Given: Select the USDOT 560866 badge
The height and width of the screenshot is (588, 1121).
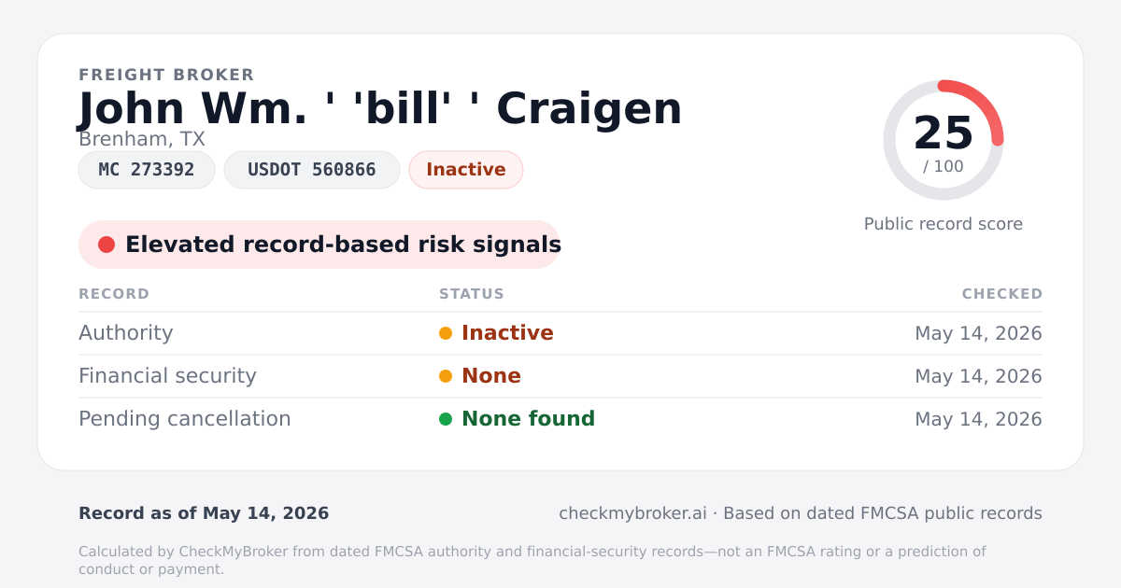Looking at the screenshot, I should click(312, 170).
